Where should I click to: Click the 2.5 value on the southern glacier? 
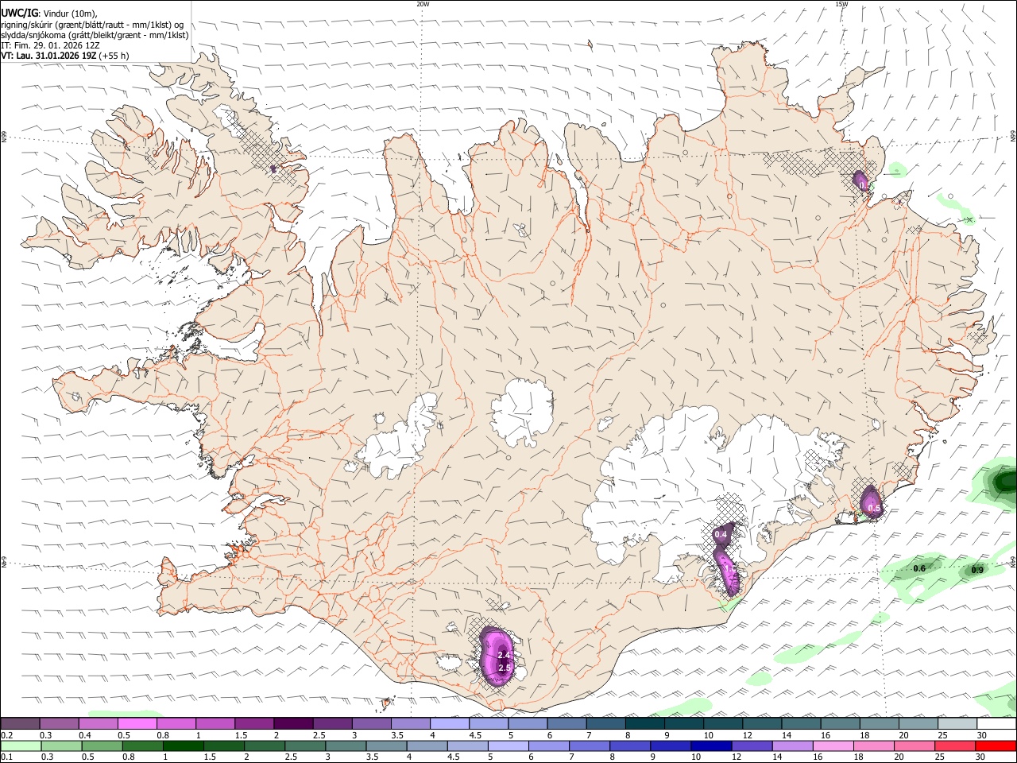505,668
